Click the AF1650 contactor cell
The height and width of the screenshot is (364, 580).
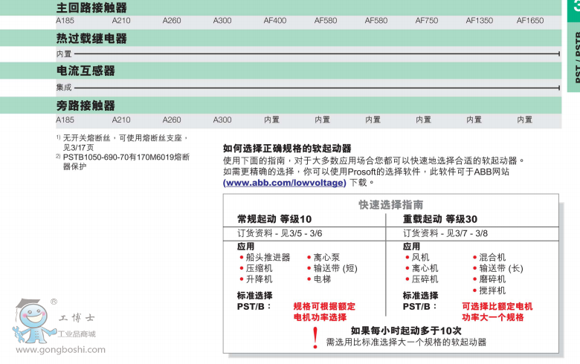[529, 21]
